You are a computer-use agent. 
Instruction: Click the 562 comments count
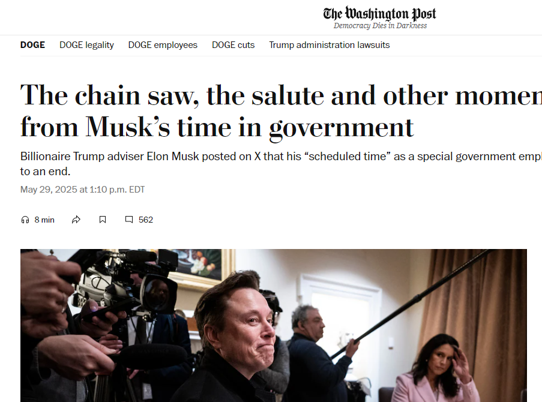tap(145, 220)
